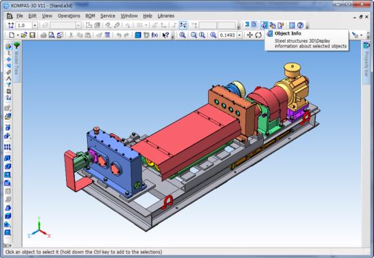
Task: Click the Pan view cross-arrows icon
Action: pyautogui.click(x=250, y=35)
